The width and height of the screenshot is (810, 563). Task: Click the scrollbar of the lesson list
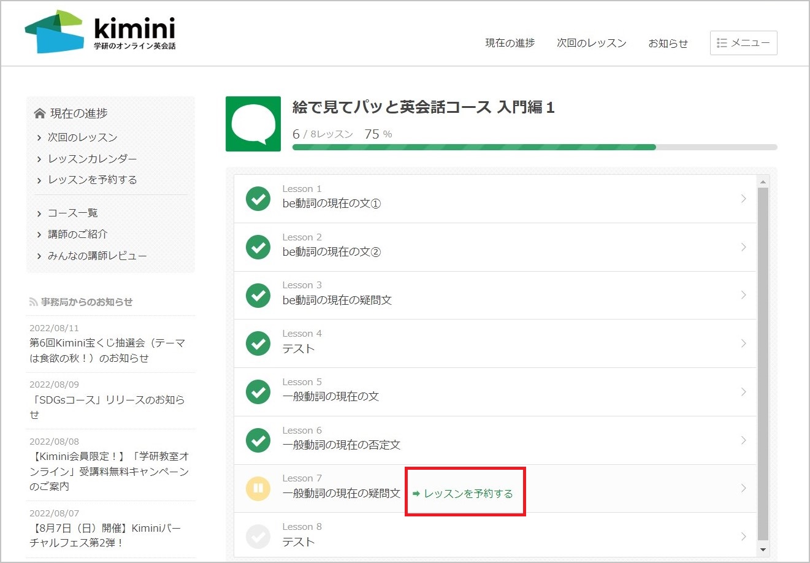[x=762, y=368]
